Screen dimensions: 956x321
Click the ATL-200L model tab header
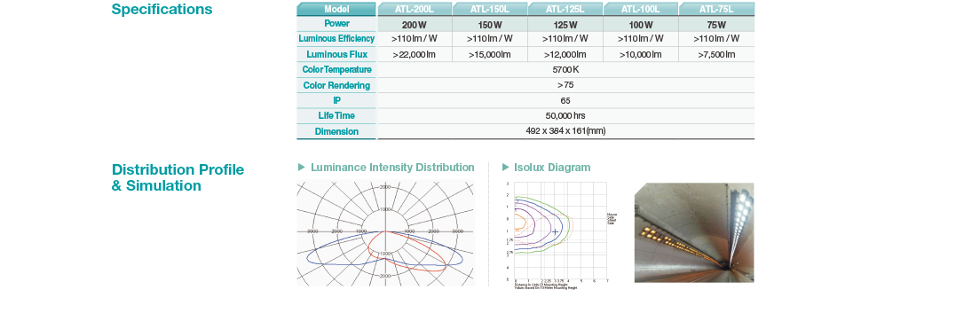(415, 9)
